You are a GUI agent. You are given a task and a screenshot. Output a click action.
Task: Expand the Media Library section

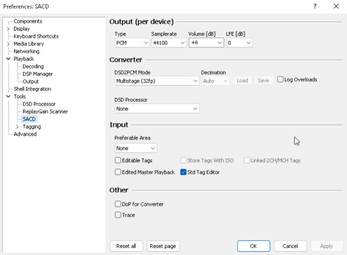[9, 43]
